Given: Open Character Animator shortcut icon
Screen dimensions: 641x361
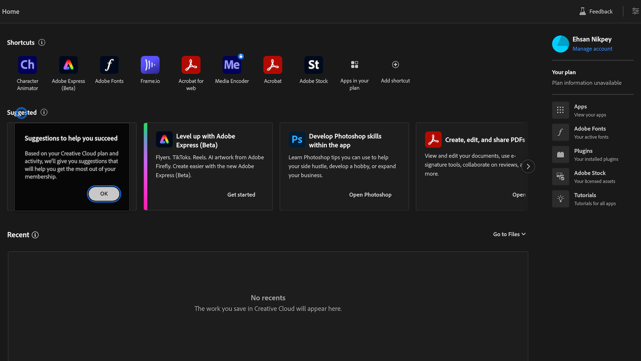Looking at the screenshot, I should pos(28,65).
